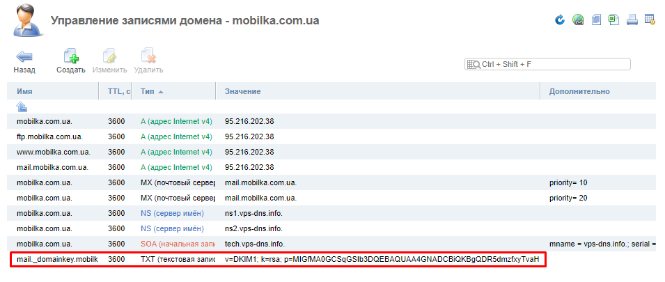The width and height of the screenshot is (665, 282).
Task: Click the Удалить delete button
Action: tap(148, 61)
